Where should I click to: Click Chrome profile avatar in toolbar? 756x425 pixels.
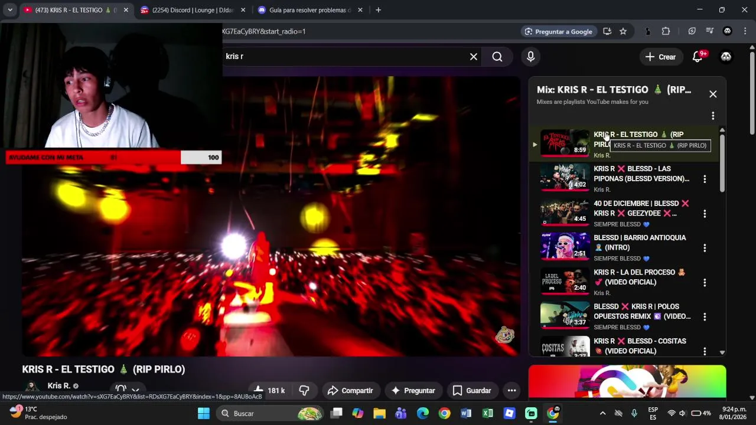click(728, 31)
